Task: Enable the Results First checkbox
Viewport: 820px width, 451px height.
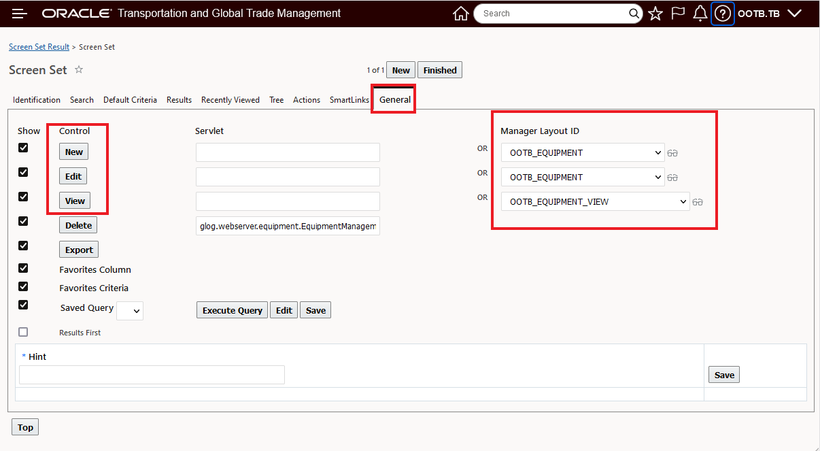Action: point(23,332)
